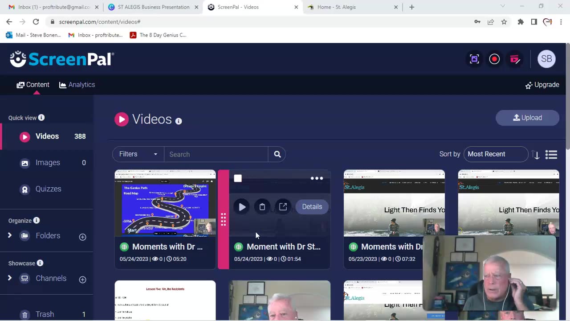Open the browser extensions puzzle icon
The height and width of the screenshot is (321, 570).
(520, 22)
